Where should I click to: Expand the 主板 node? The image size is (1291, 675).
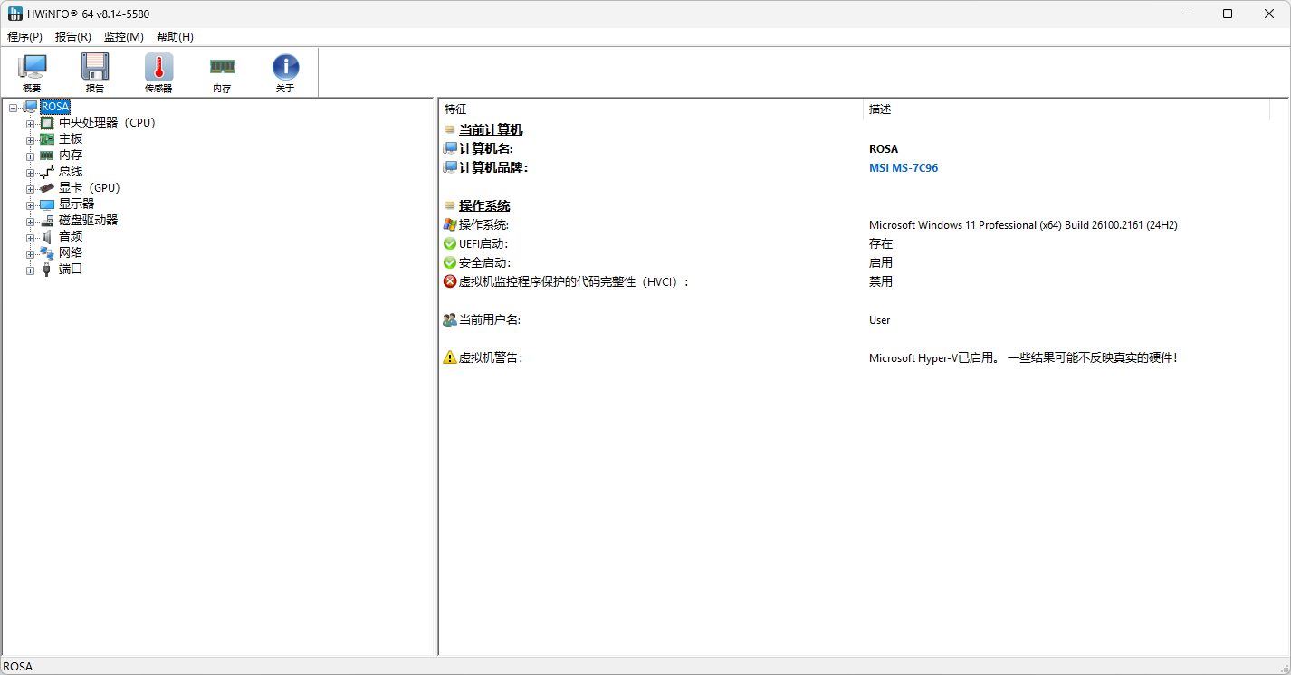[x=29, y=138]
